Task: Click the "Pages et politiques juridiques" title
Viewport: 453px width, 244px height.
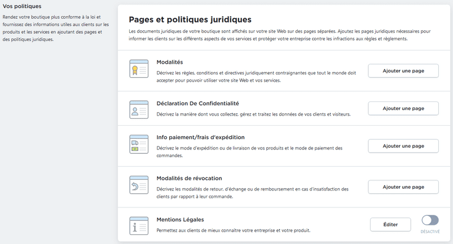Action: click(x=190, y=20)
